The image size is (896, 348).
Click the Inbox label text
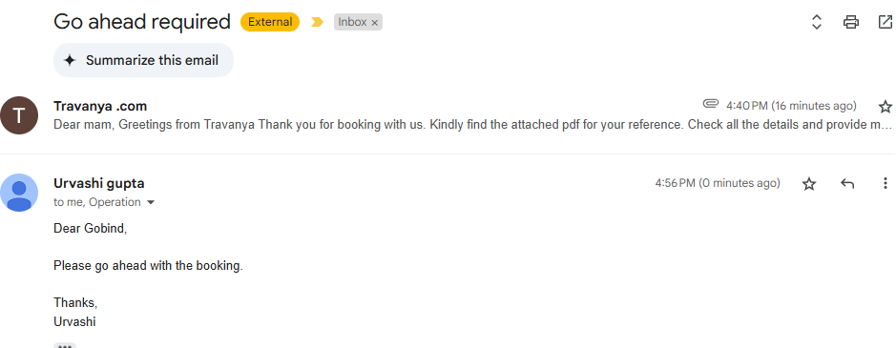click(x=352, y=22)
